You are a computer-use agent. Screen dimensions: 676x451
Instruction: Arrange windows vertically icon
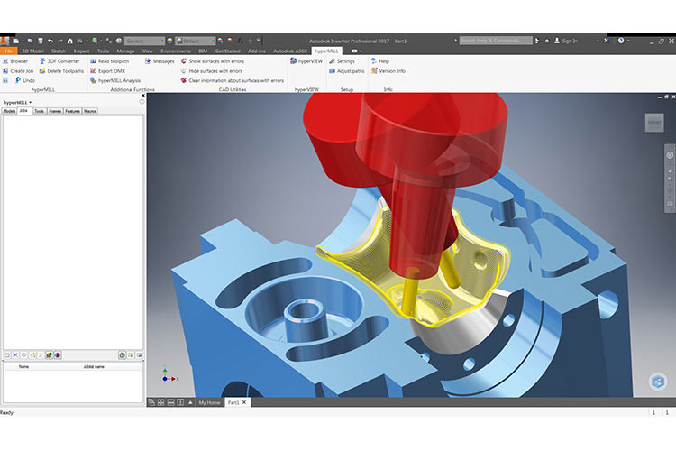180,402
